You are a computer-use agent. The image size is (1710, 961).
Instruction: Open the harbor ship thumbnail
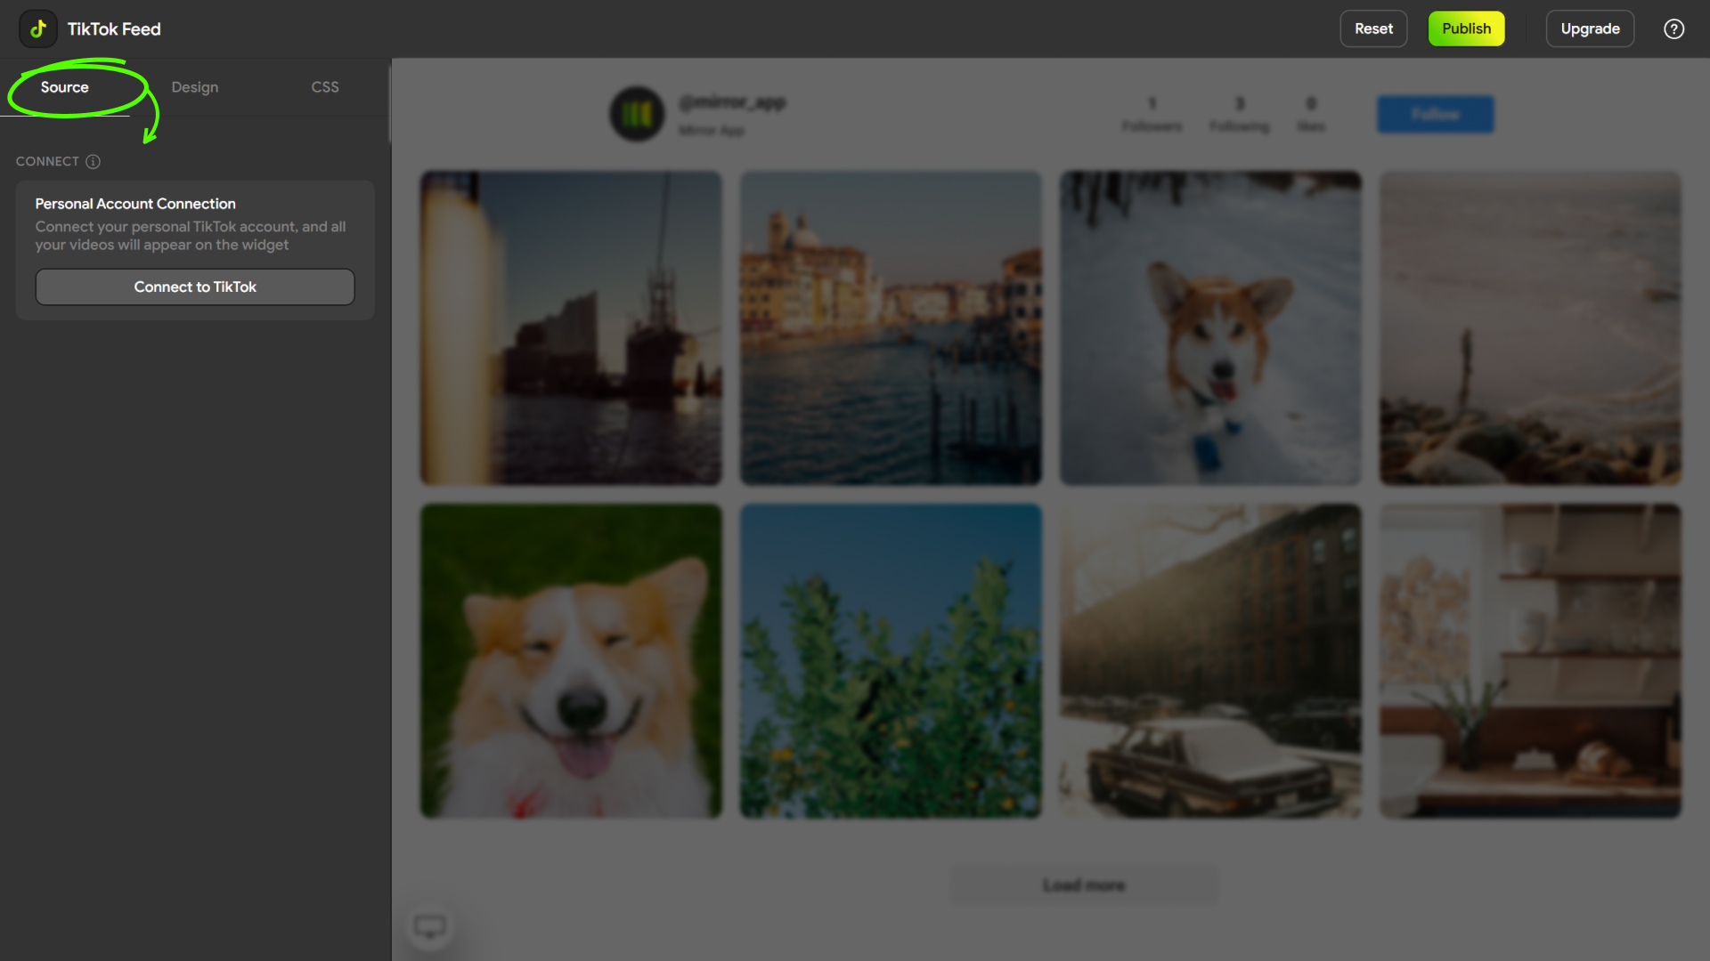(x=571, y=328)
